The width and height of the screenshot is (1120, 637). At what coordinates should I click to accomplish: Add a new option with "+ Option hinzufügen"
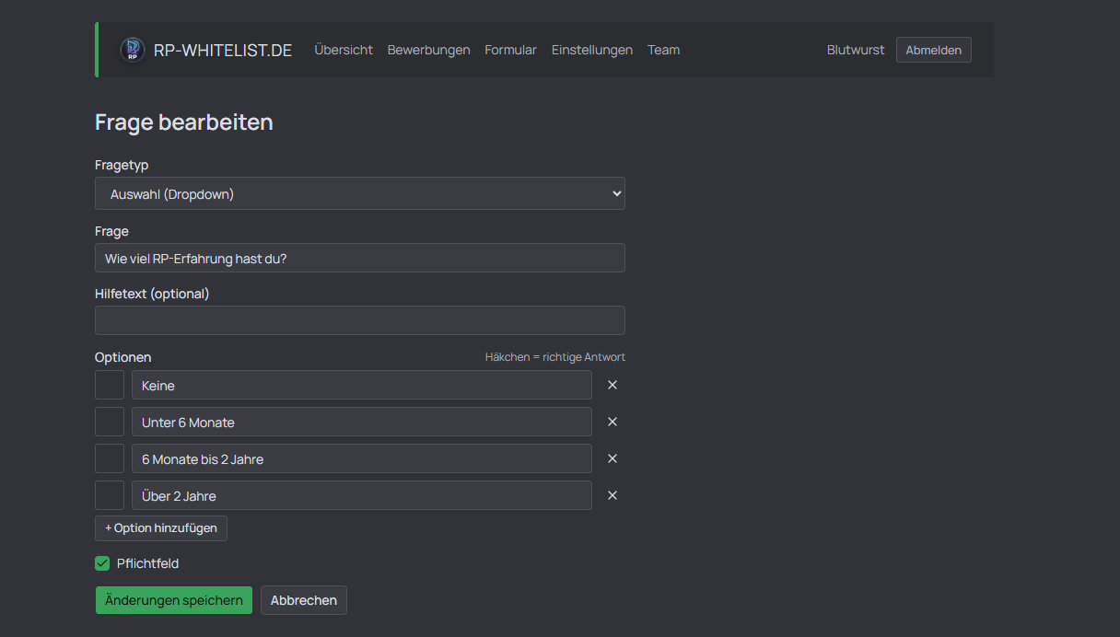pyautogui.click(x=161, y=528)
